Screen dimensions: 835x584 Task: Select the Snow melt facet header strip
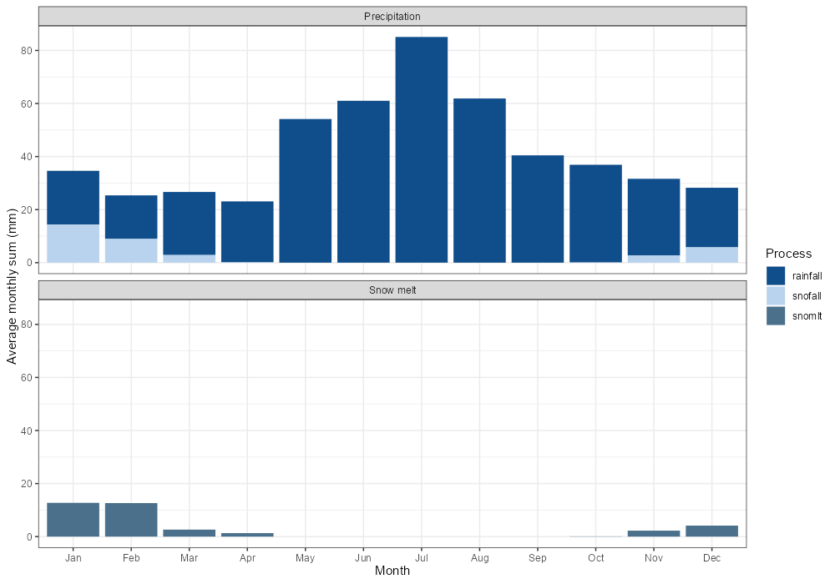point(392,290)
